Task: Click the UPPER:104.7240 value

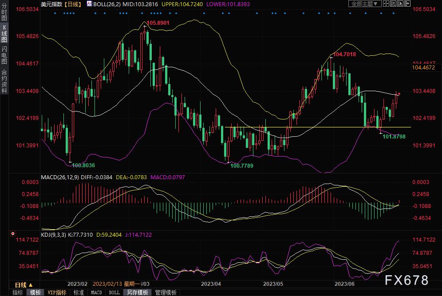Action: 182,4
